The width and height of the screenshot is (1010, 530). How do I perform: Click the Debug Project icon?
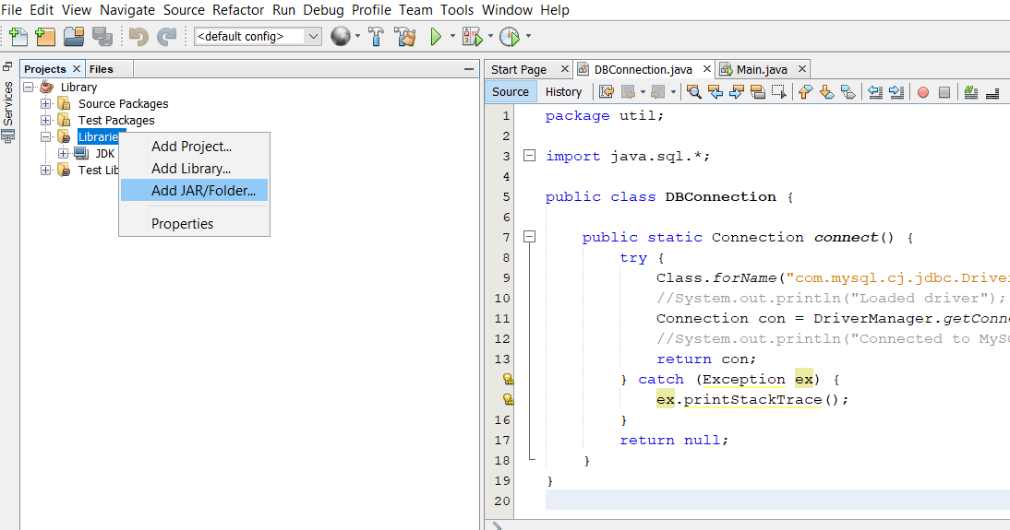(x=472, y=37)
